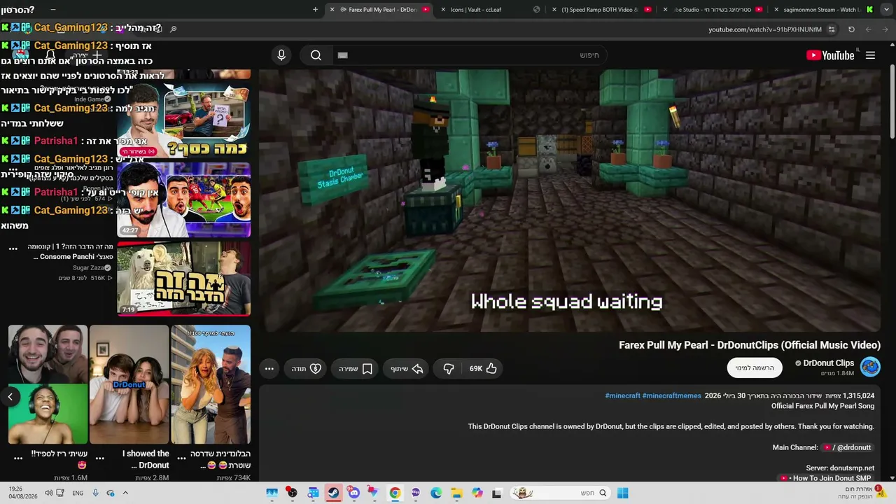Image resolution: width=896 pixels, height=504 pixels.
Task: Open the YouTube guide hamburger menu
Action: (870, 55)
